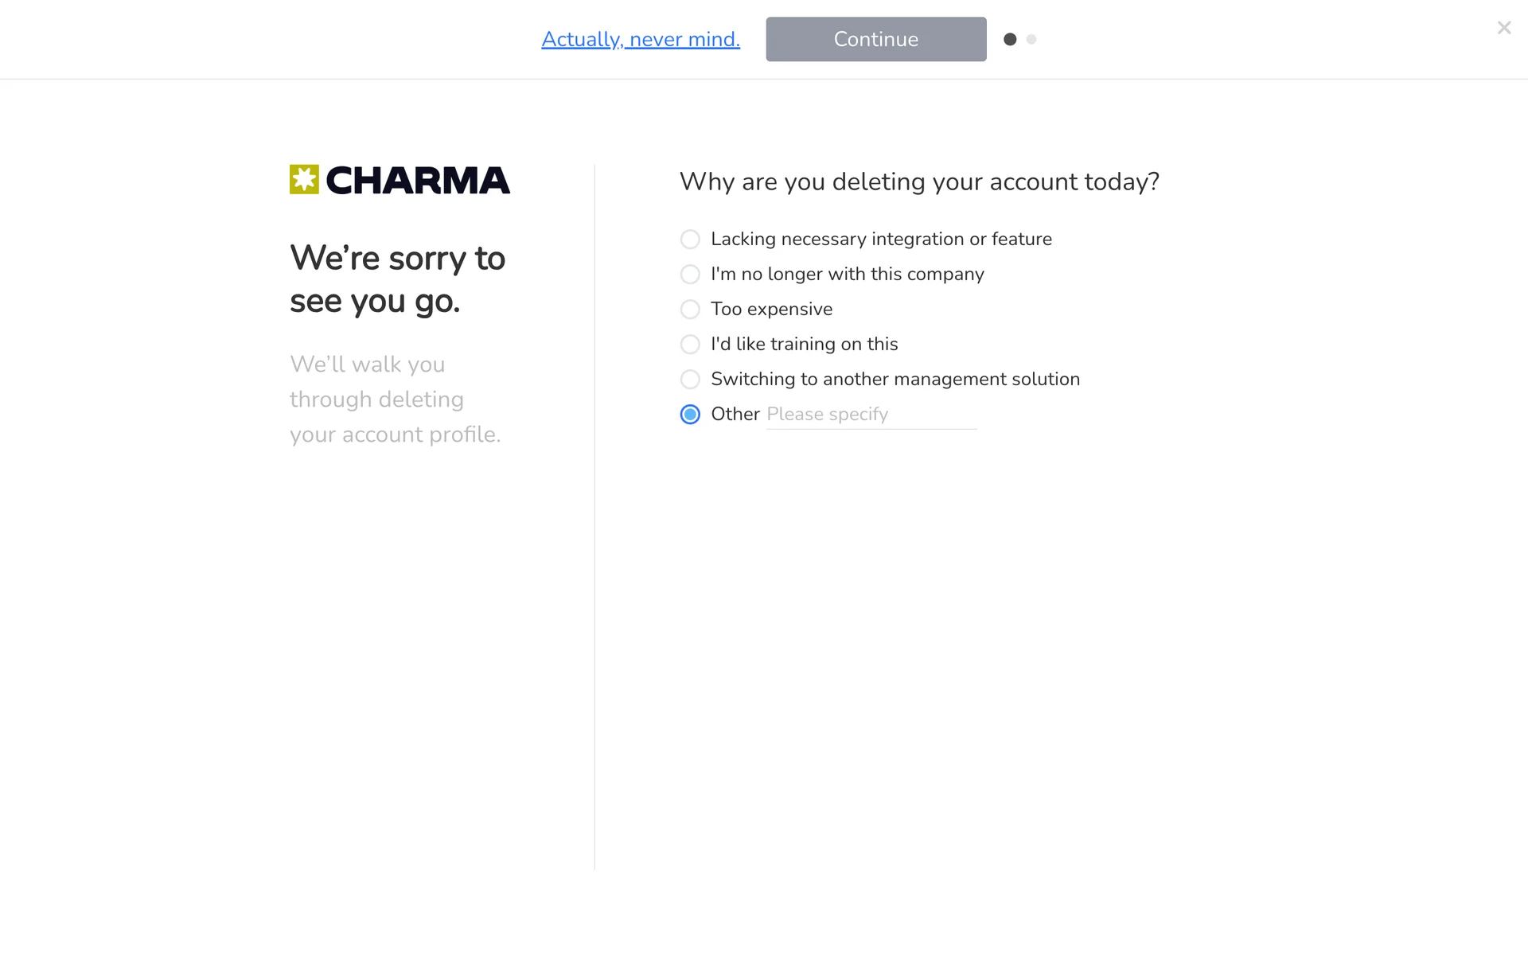Select "I'm no longer with this company"
1528x955 pixels.
(x=690, y=275)
